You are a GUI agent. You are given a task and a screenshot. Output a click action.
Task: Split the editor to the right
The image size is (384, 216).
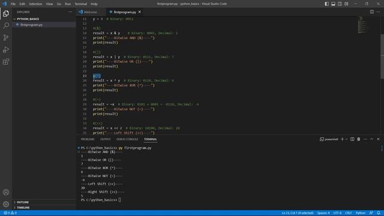coord(372,12)
